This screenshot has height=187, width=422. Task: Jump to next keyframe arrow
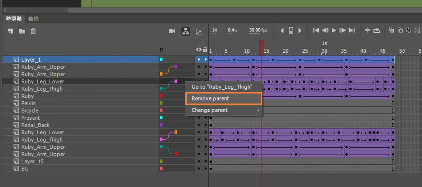click(x=300, y=31)
